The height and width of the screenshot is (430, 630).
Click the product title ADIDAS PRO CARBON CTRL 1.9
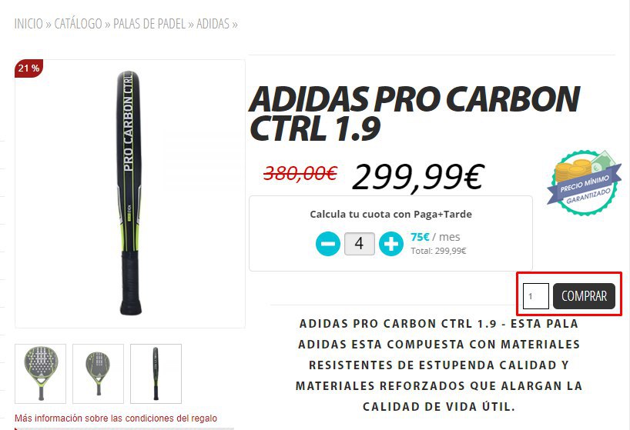[x=414, y=114]
